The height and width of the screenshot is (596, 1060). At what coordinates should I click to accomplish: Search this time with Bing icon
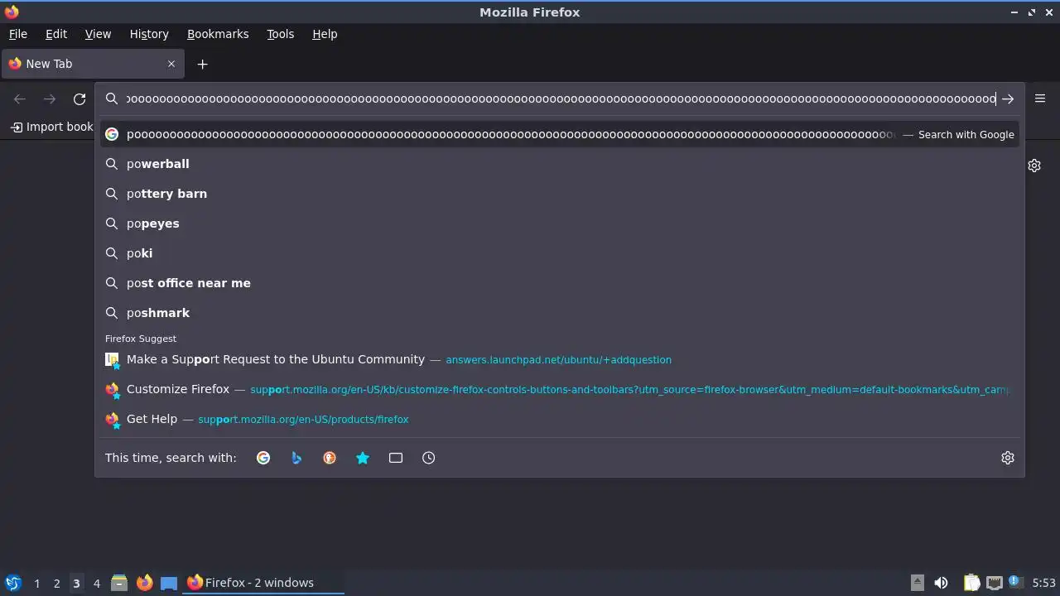click(296, 458)
